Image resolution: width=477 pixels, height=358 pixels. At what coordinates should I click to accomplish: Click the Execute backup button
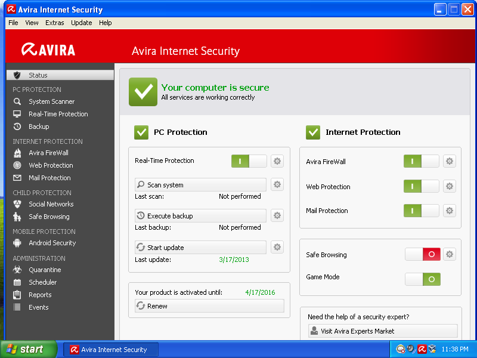[200, 216]
